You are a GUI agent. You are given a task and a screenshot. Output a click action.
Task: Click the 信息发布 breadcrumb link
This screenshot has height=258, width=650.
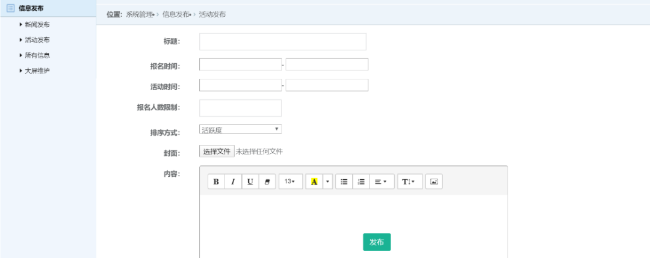point(176,14)
